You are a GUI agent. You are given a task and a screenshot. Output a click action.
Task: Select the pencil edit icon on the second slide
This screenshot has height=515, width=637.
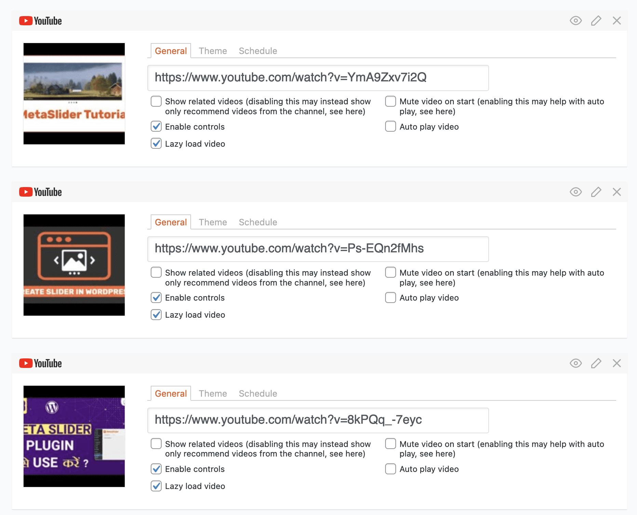click(x=596, y=192)
